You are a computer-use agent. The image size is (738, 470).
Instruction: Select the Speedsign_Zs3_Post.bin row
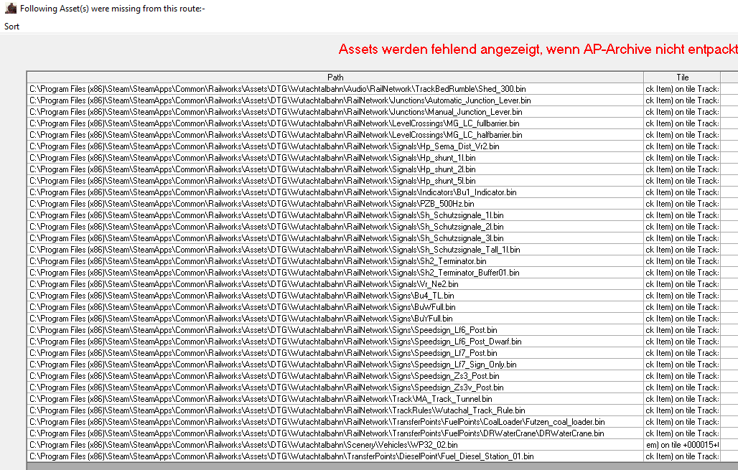pyautogui.click(x=335, y=376)
